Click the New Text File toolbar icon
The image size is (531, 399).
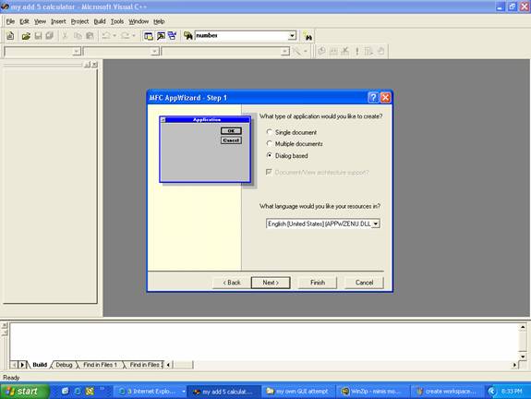click(10, 36)
